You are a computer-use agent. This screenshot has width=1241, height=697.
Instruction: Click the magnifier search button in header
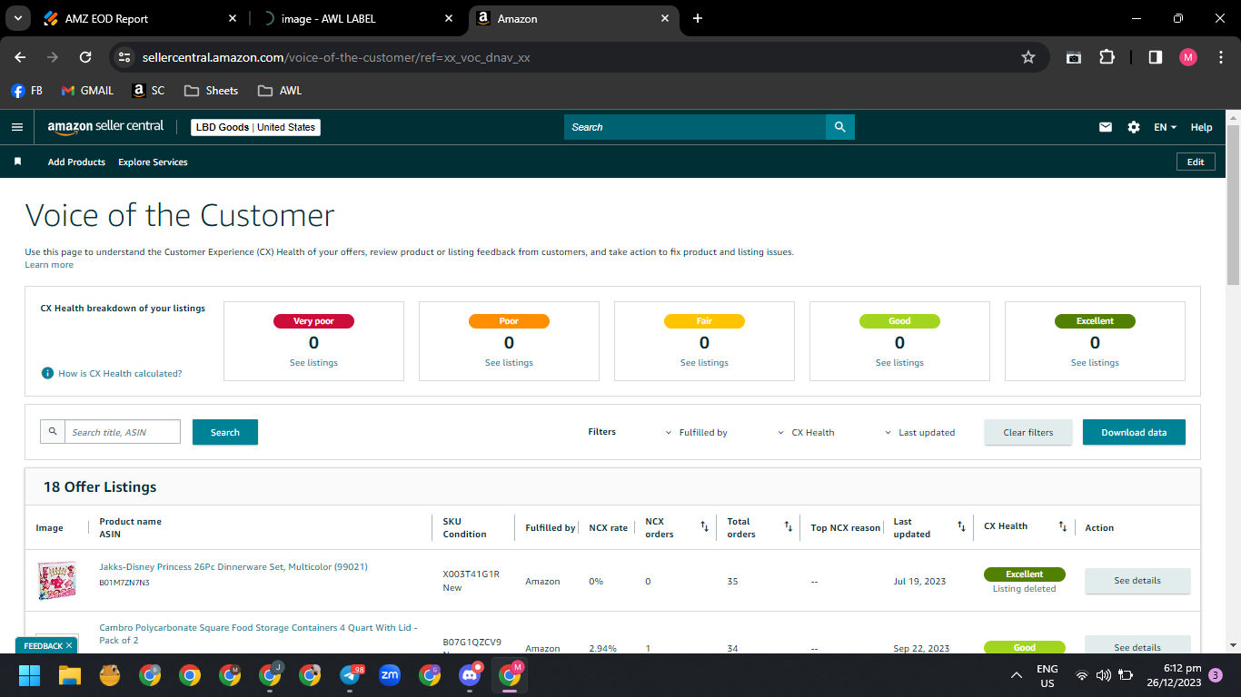coord(840,127)
